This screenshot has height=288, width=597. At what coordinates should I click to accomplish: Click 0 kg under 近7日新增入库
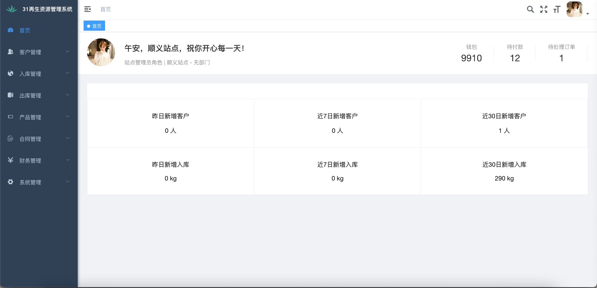tap(337, 178)
